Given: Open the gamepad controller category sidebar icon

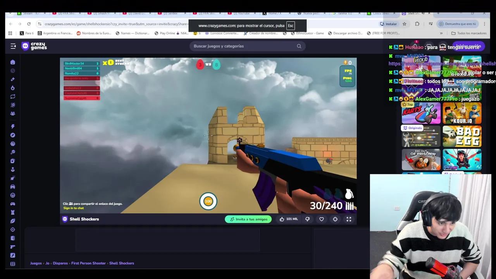Looking at the screenshot, I should click(13, 204).
